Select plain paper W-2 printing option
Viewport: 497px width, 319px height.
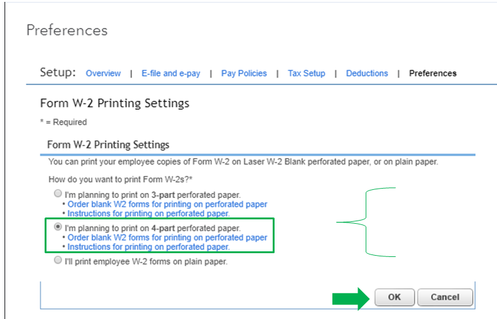pyautogui.click(x=58, y=261)
